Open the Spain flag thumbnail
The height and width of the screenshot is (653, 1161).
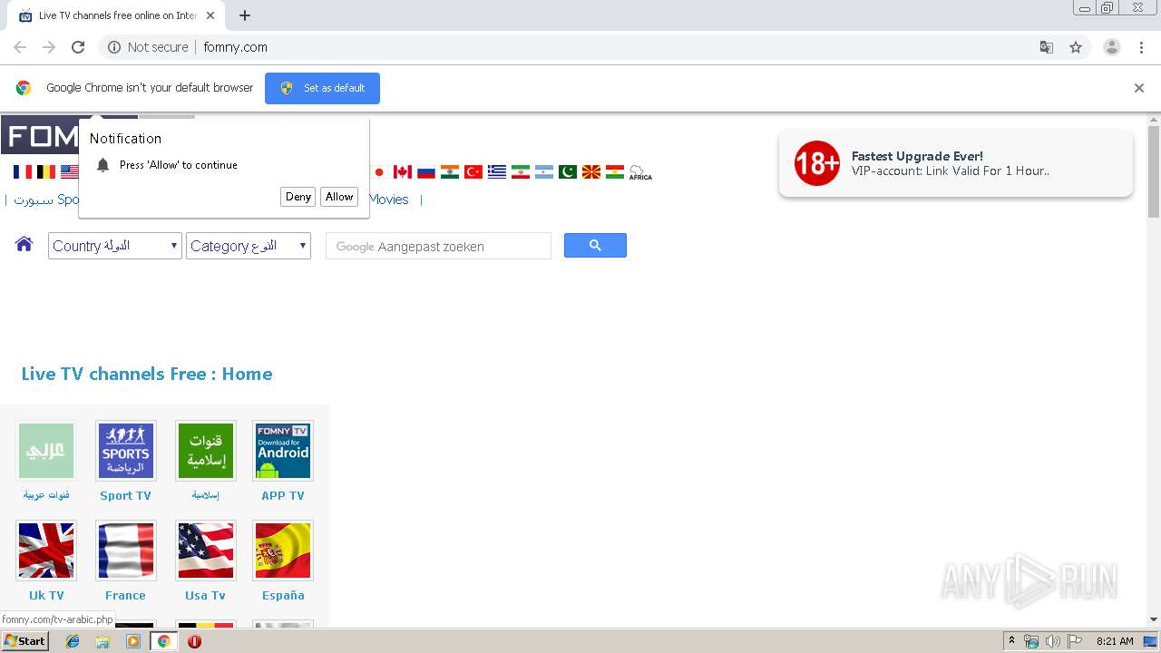tap(283, 551)
